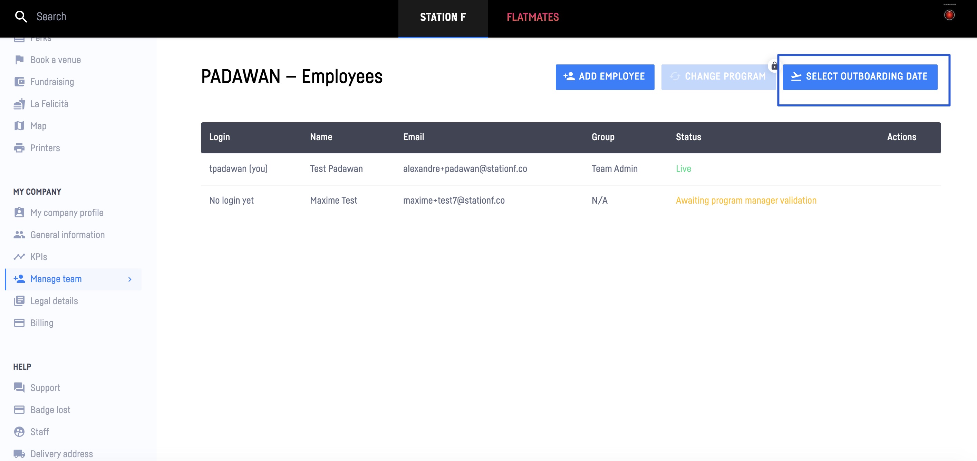Click the search magnifier icon
The width and height of the screenshot is (977, 461).
(x=21, y=17)
